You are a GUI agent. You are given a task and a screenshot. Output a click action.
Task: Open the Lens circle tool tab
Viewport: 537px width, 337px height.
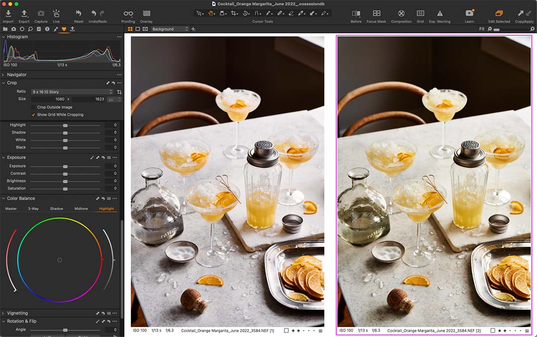22,29
